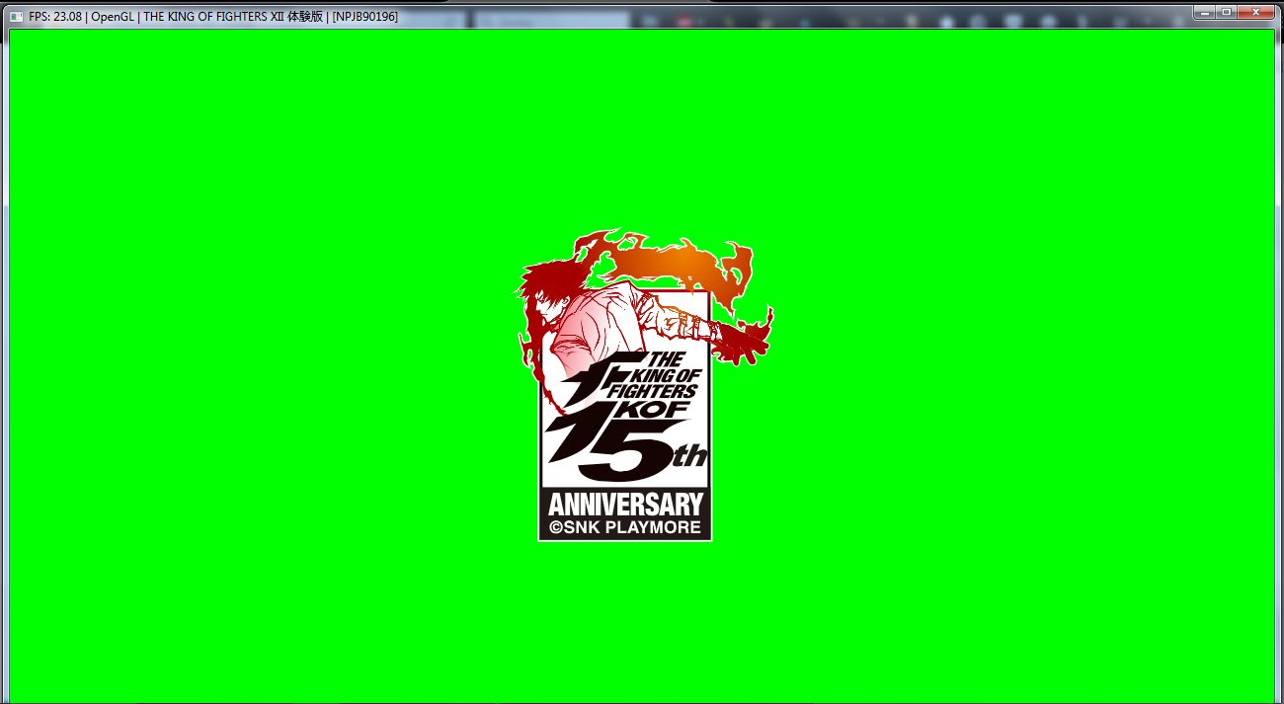Close the game window
This screenshot has width=1284, height=704.
pyautogui.click(x=1257, y=11)
